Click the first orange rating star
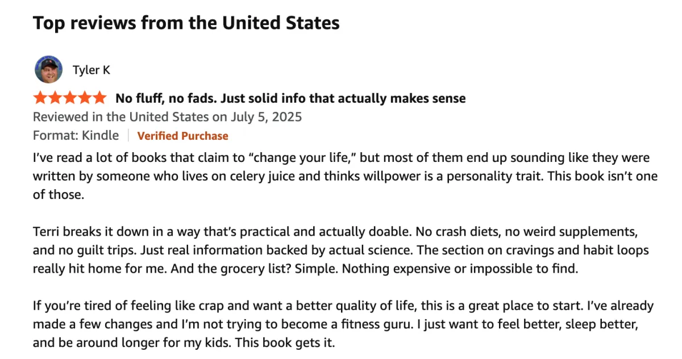Screen dimensions: 682x359 point(40,98)
